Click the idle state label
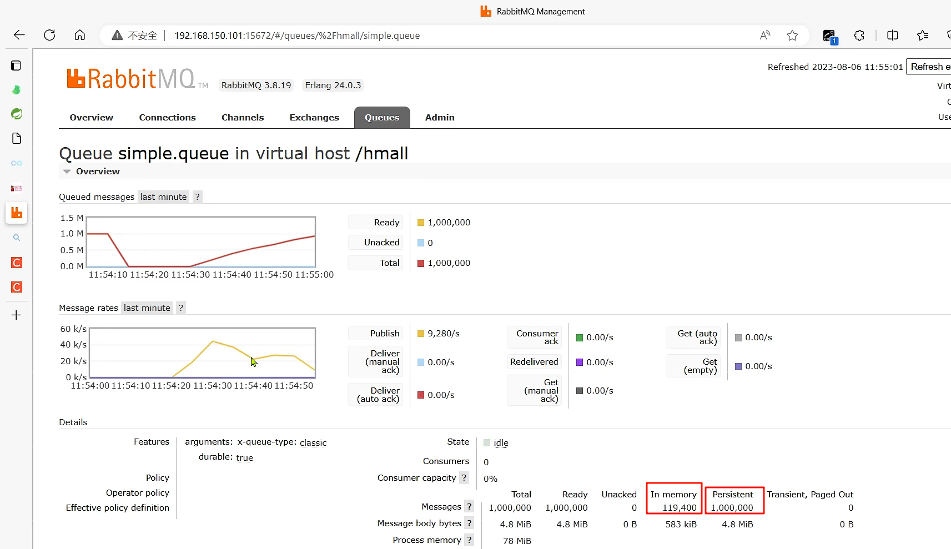 501,442
